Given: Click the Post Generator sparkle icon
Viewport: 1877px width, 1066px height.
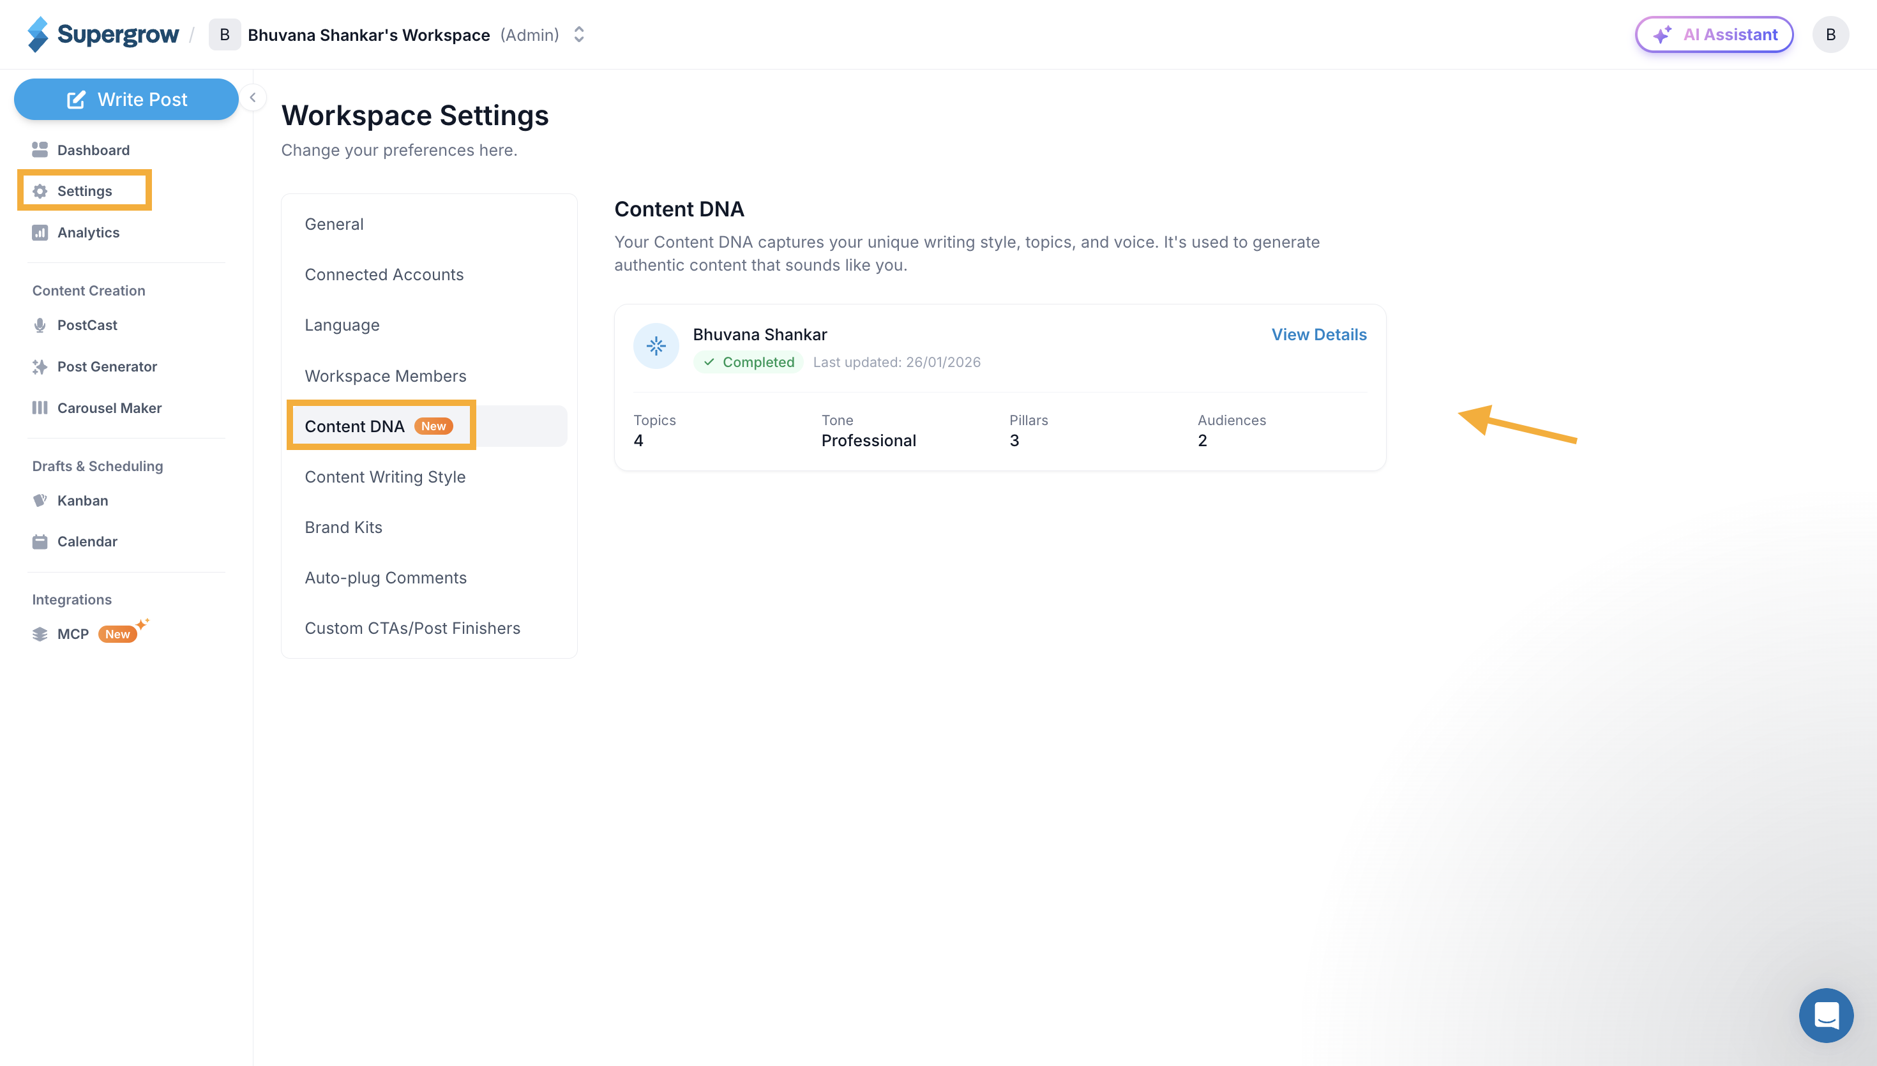Looking at the screenshot, I should (x=40, y=367).
